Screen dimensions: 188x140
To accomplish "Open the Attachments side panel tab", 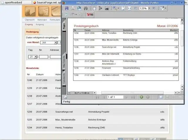I will tap(64, 62).
